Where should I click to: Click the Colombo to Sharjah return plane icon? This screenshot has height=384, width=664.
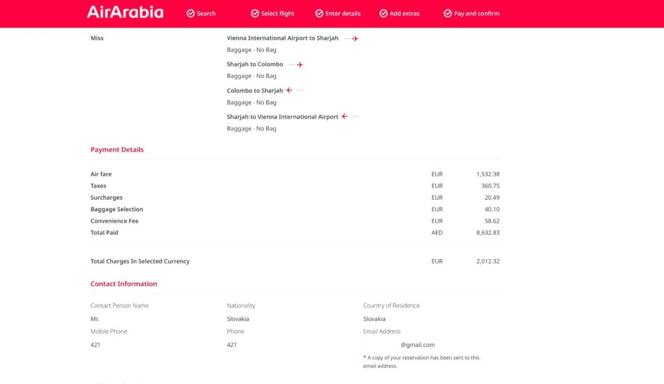pos(289,90)
